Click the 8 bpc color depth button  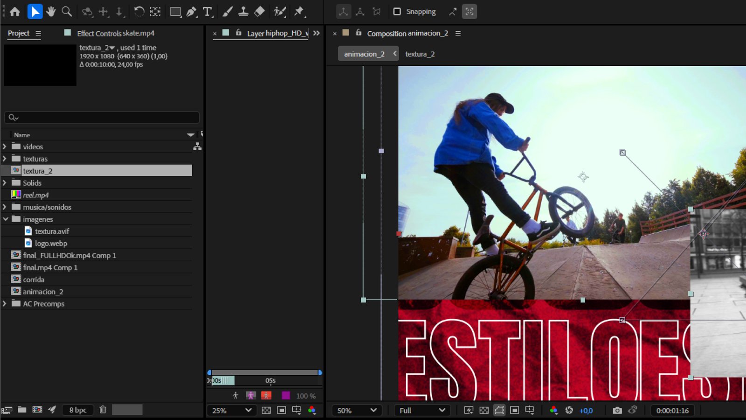coord(78,410)
